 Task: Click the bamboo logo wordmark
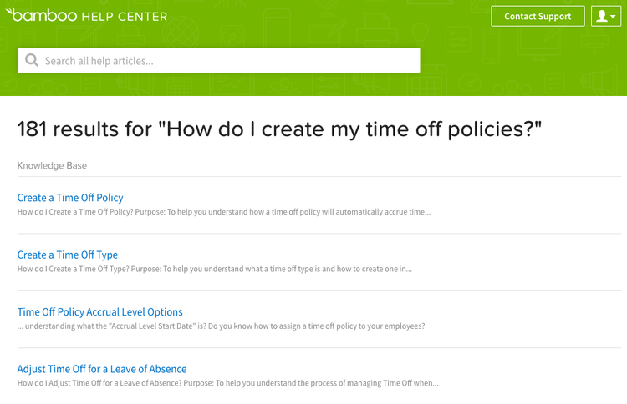pyautogui.click(x=41, y=15)
